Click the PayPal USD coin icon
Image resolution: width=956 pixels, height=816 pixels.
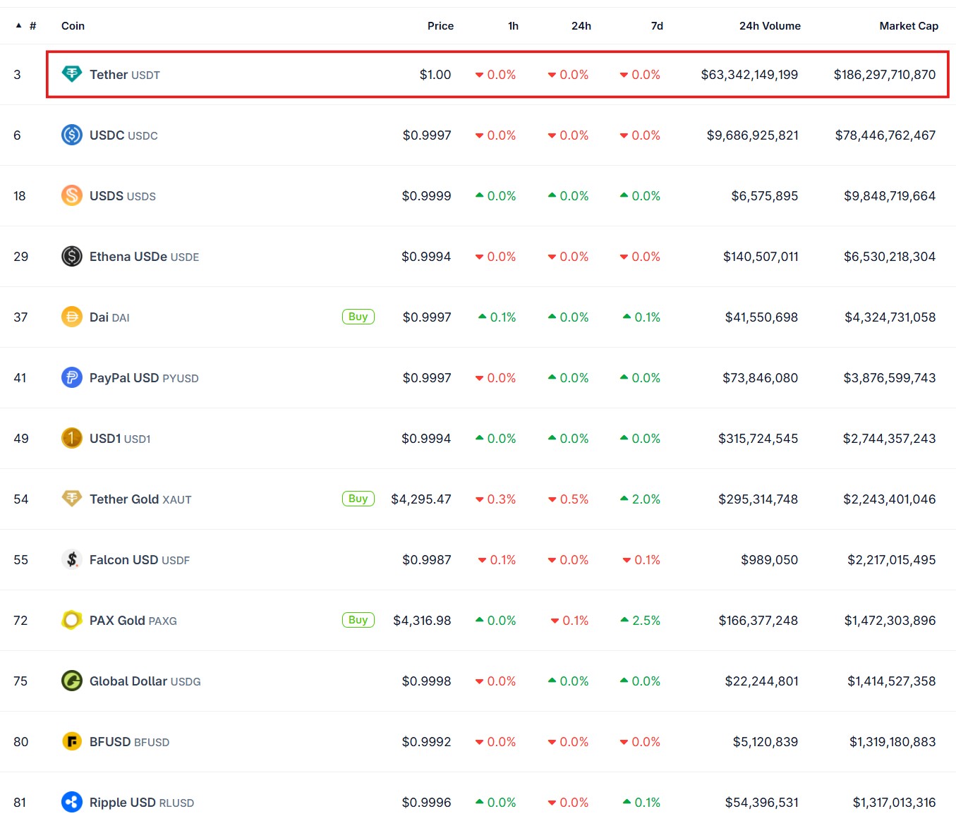(71, 377)
